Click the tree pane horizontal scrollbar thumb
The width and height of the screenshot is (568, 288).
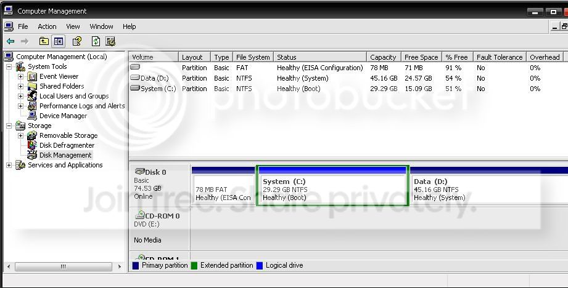pyautogui.click(x=64, y=266)
